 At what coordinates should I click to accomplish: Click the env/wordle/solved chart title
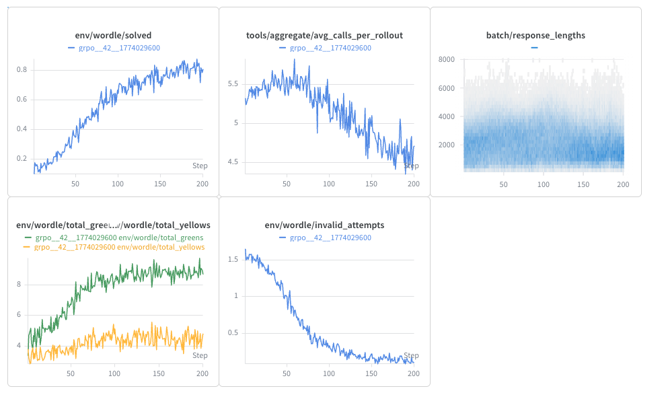click(x=113, y=35)
